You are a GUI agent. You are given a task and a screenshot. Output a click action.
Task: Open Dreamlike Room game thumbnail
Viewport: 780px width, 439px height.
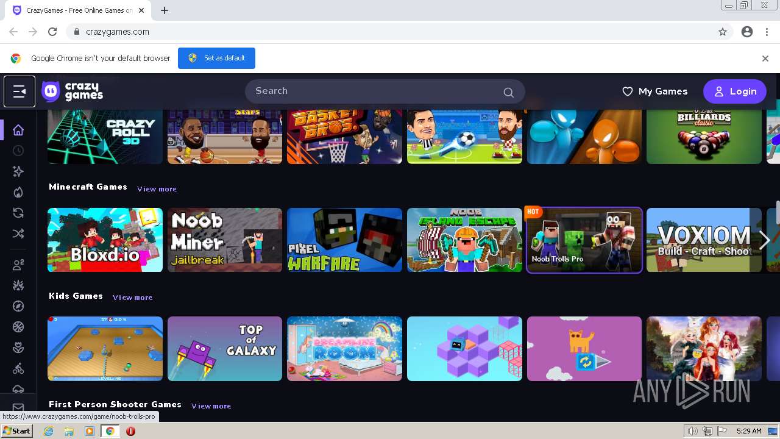[345, 349]
